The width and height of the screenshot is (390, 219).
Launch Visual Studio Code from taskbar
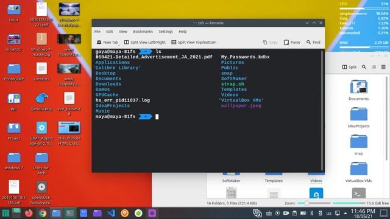coord(111,213)
